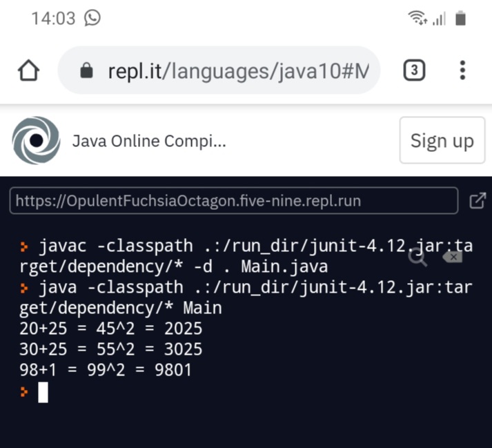This screenshot has height=448, width=492.
Task: Tap the cellular signal bars icon
Action: 439,18
